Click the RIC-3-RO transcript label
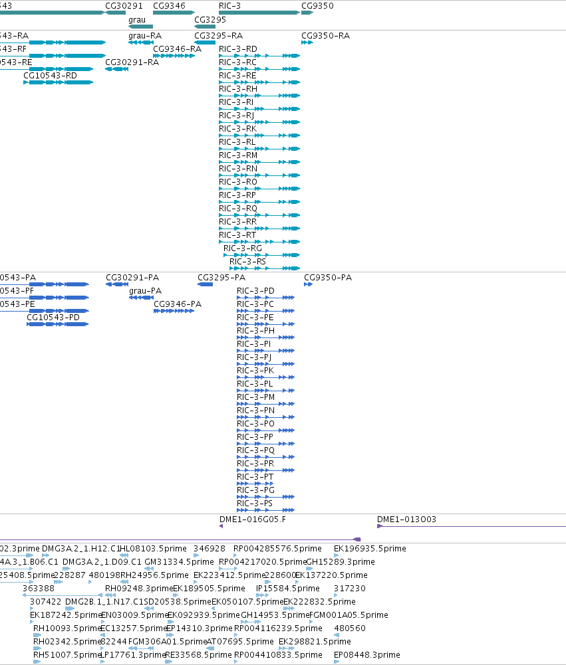566x665 pixels. [238, 182]
